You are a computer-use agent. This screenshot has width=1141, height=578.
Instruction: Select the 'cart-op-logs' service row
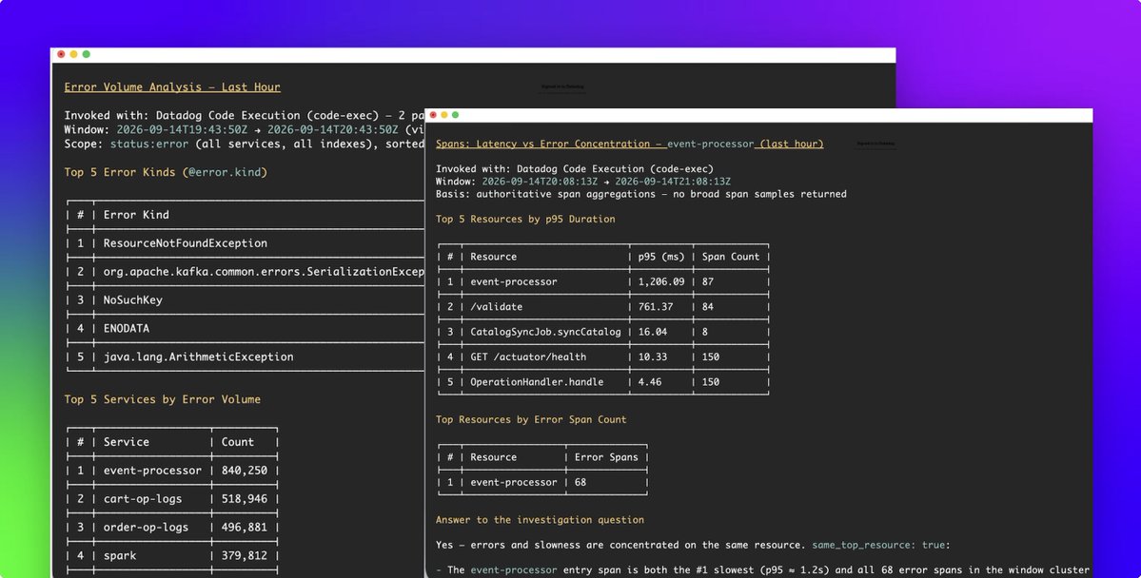coord(172,499)
